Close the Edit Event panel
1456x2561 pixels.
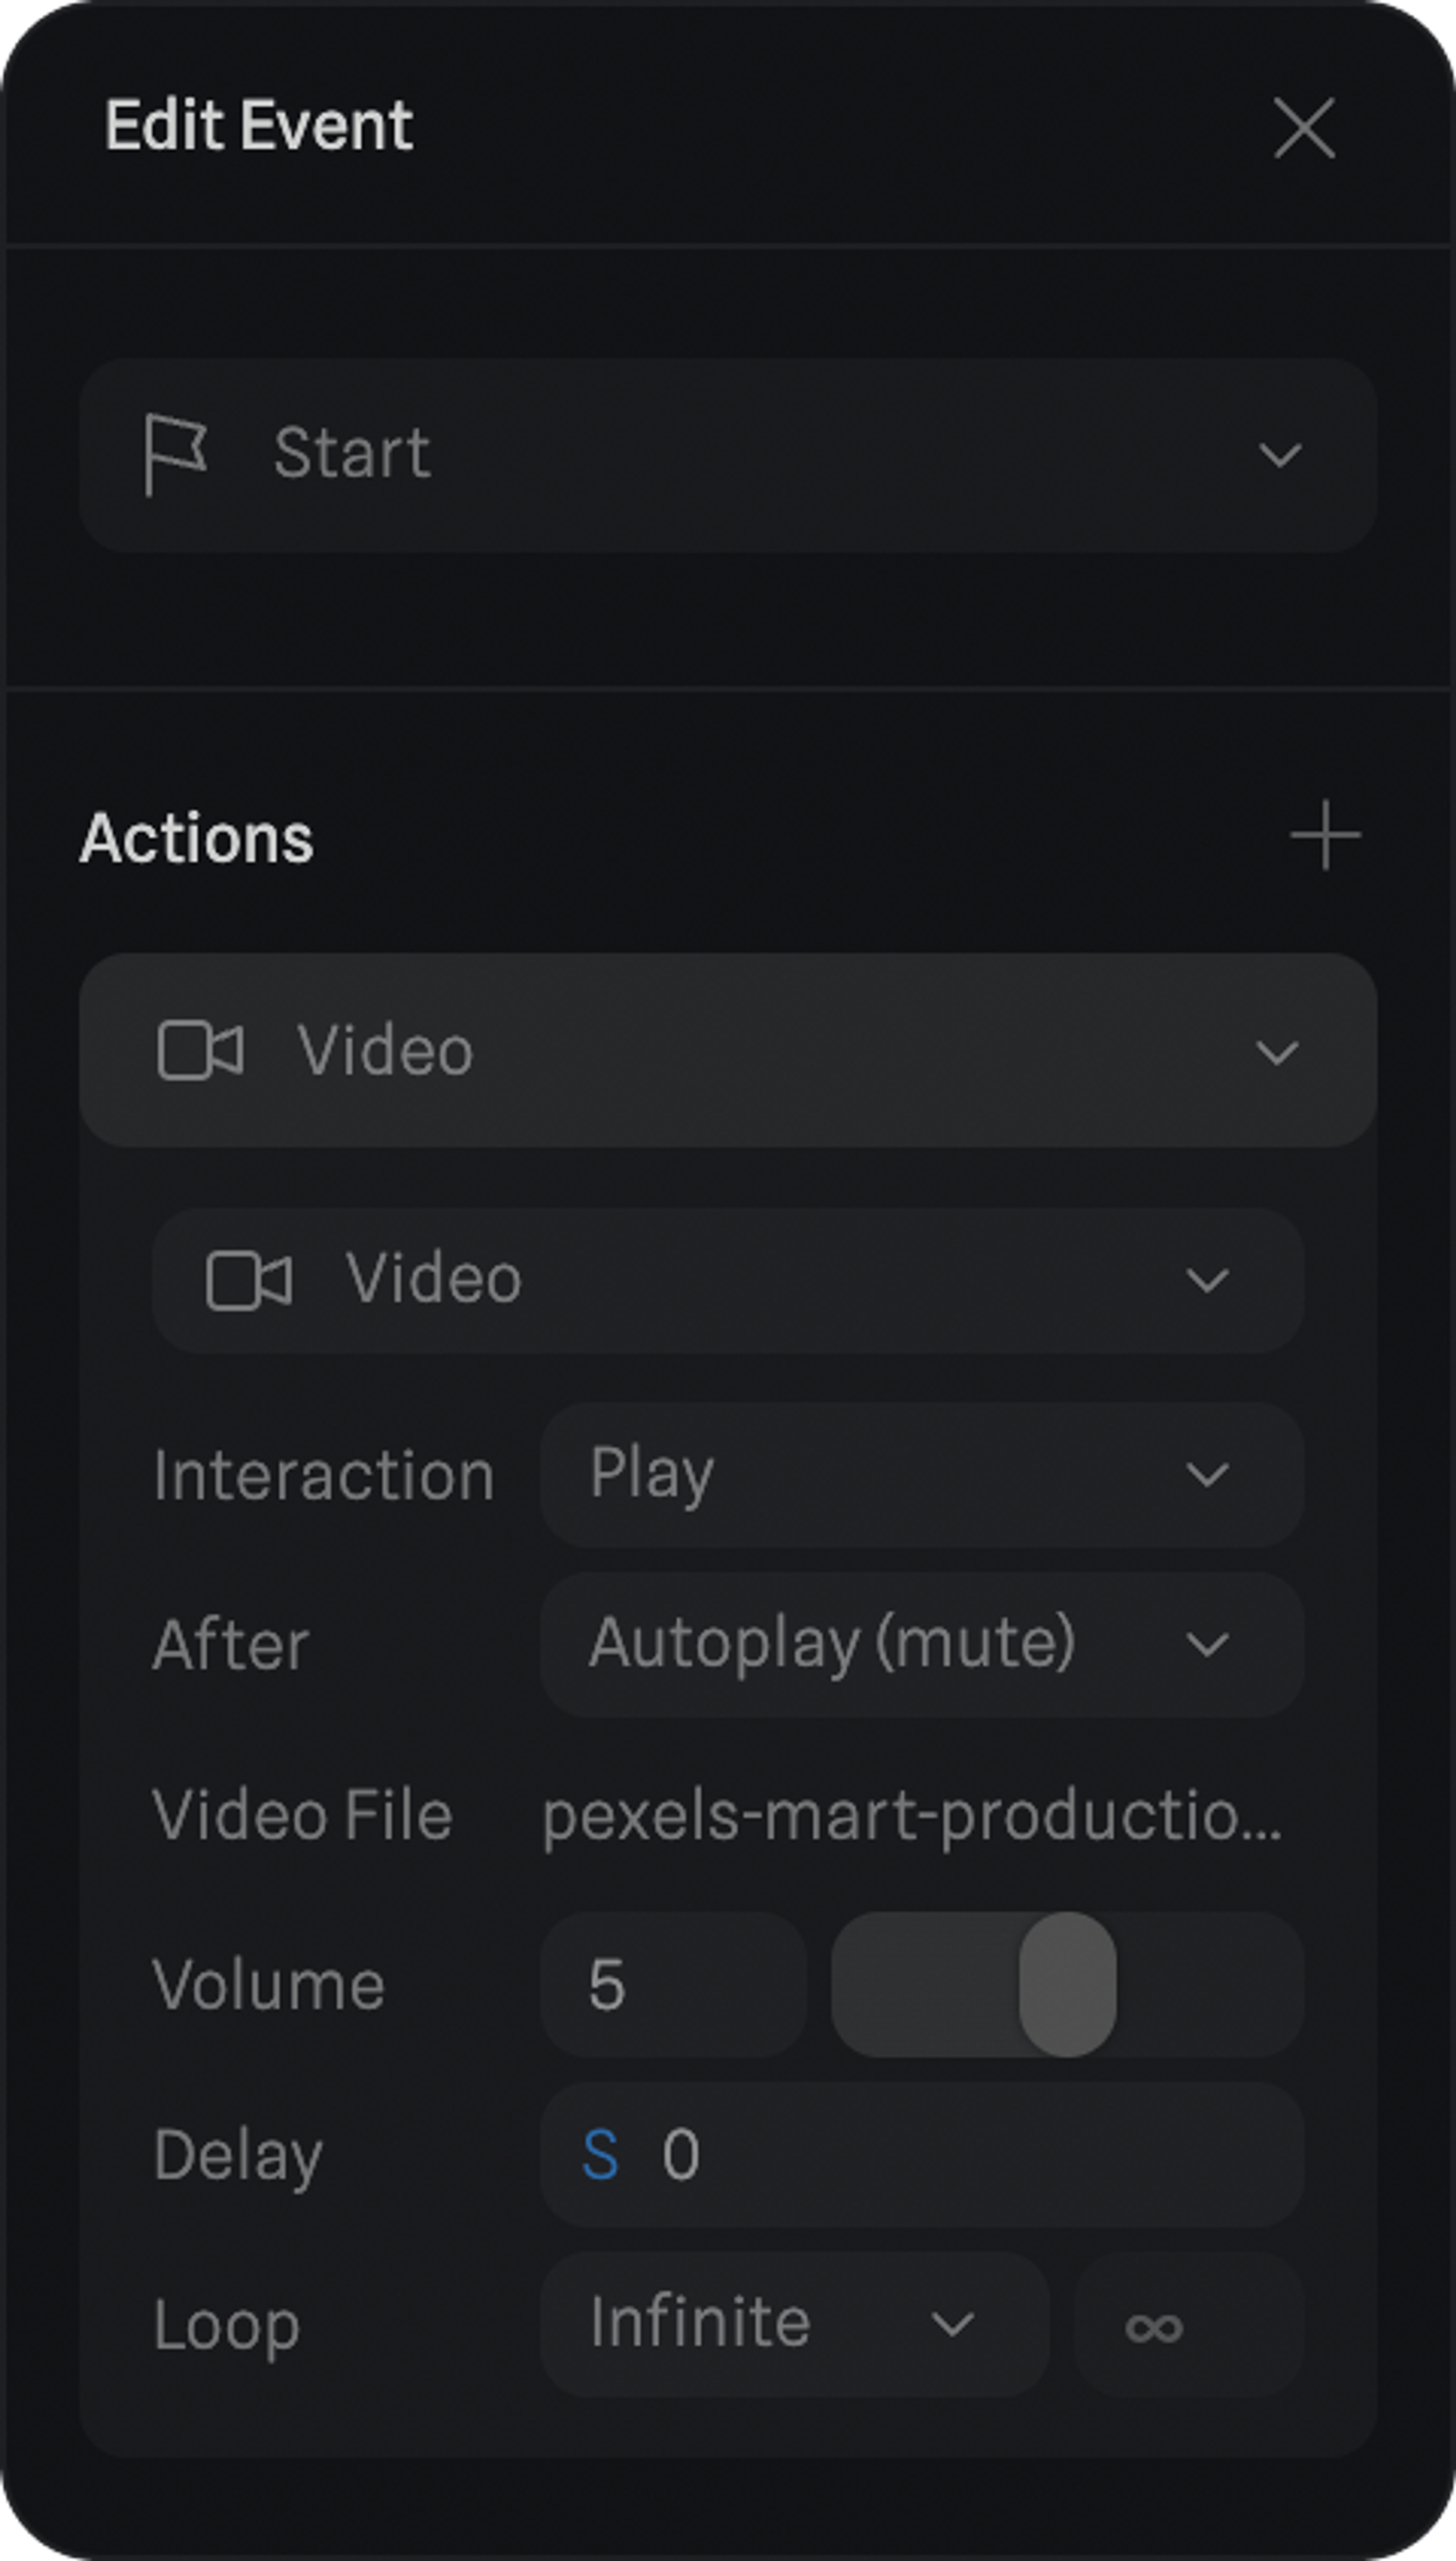pos(1304,128)
